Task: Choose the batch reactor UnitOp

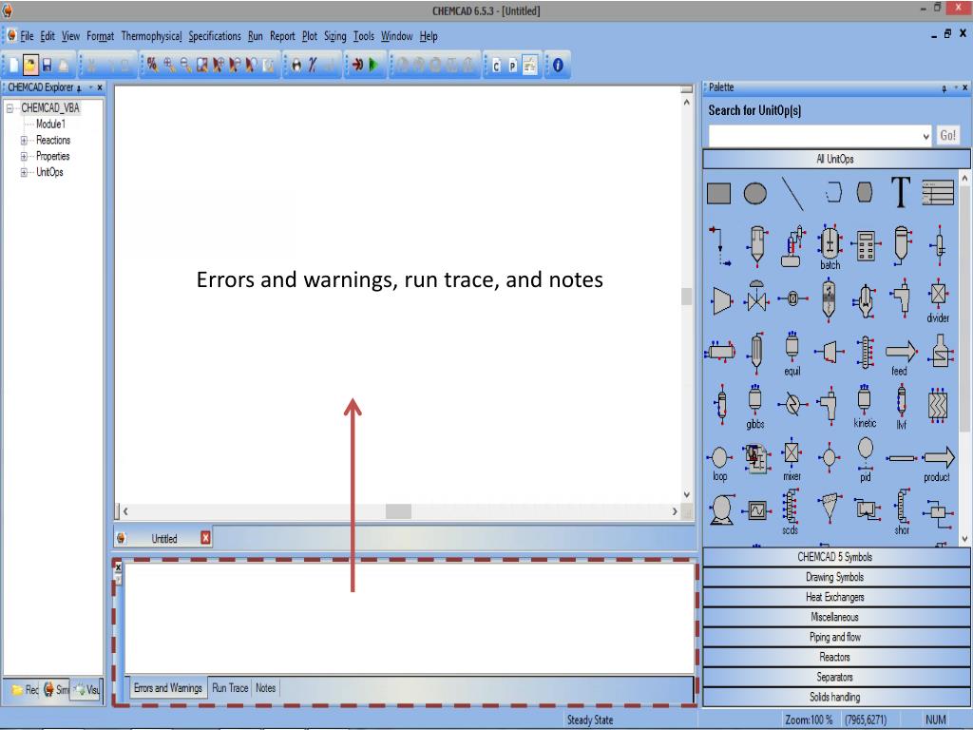Action: tap(830, 247)
